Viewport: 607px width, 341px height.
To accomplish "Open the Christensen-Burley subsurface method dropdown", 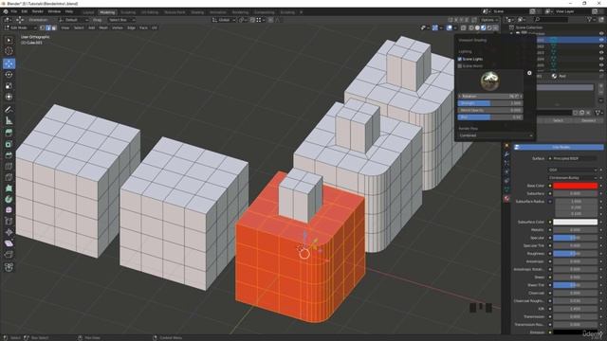I will [x=573, y=177].
